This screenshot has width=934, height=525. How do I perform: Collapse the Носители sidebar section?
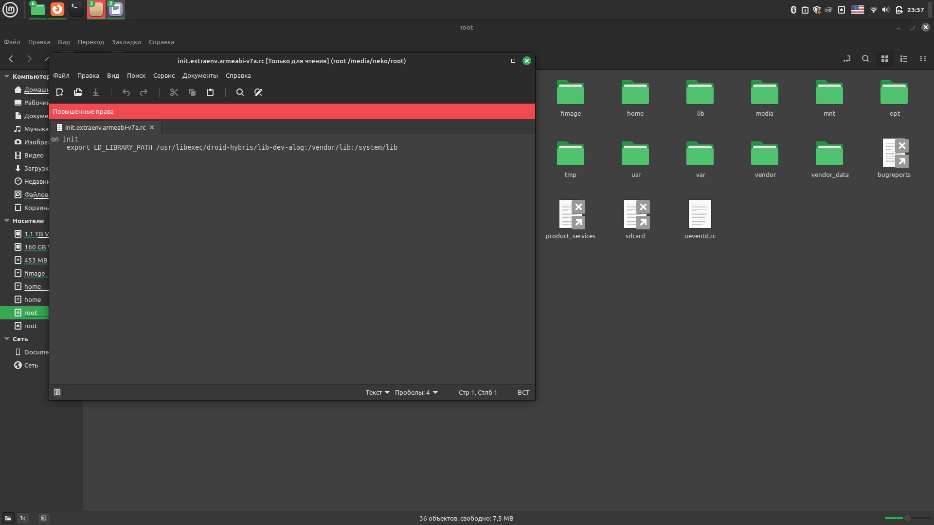7,221
